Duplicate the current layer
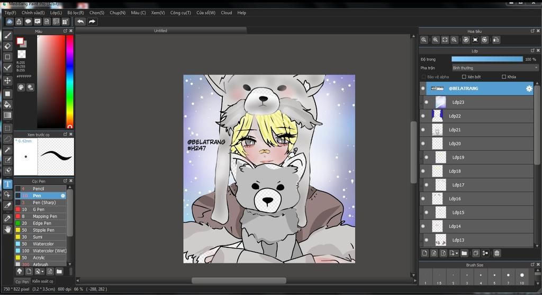Screen dimensions: 542x295 (476, 253)
